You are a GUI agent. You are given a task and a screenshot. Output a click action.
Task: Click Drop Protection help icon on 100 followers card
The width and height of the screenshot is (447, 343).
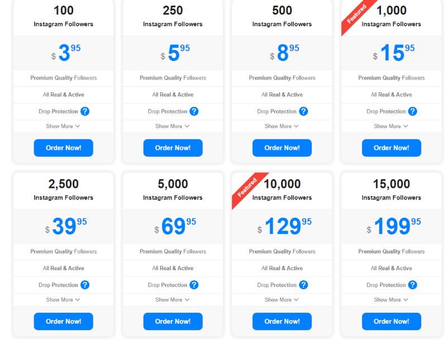(85, 111)
